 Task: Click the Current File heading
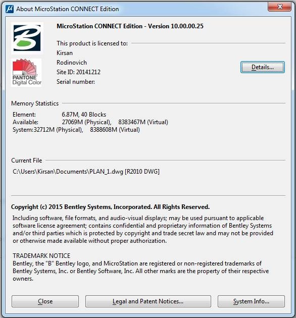pyautogui.click(x=27, y=161)
